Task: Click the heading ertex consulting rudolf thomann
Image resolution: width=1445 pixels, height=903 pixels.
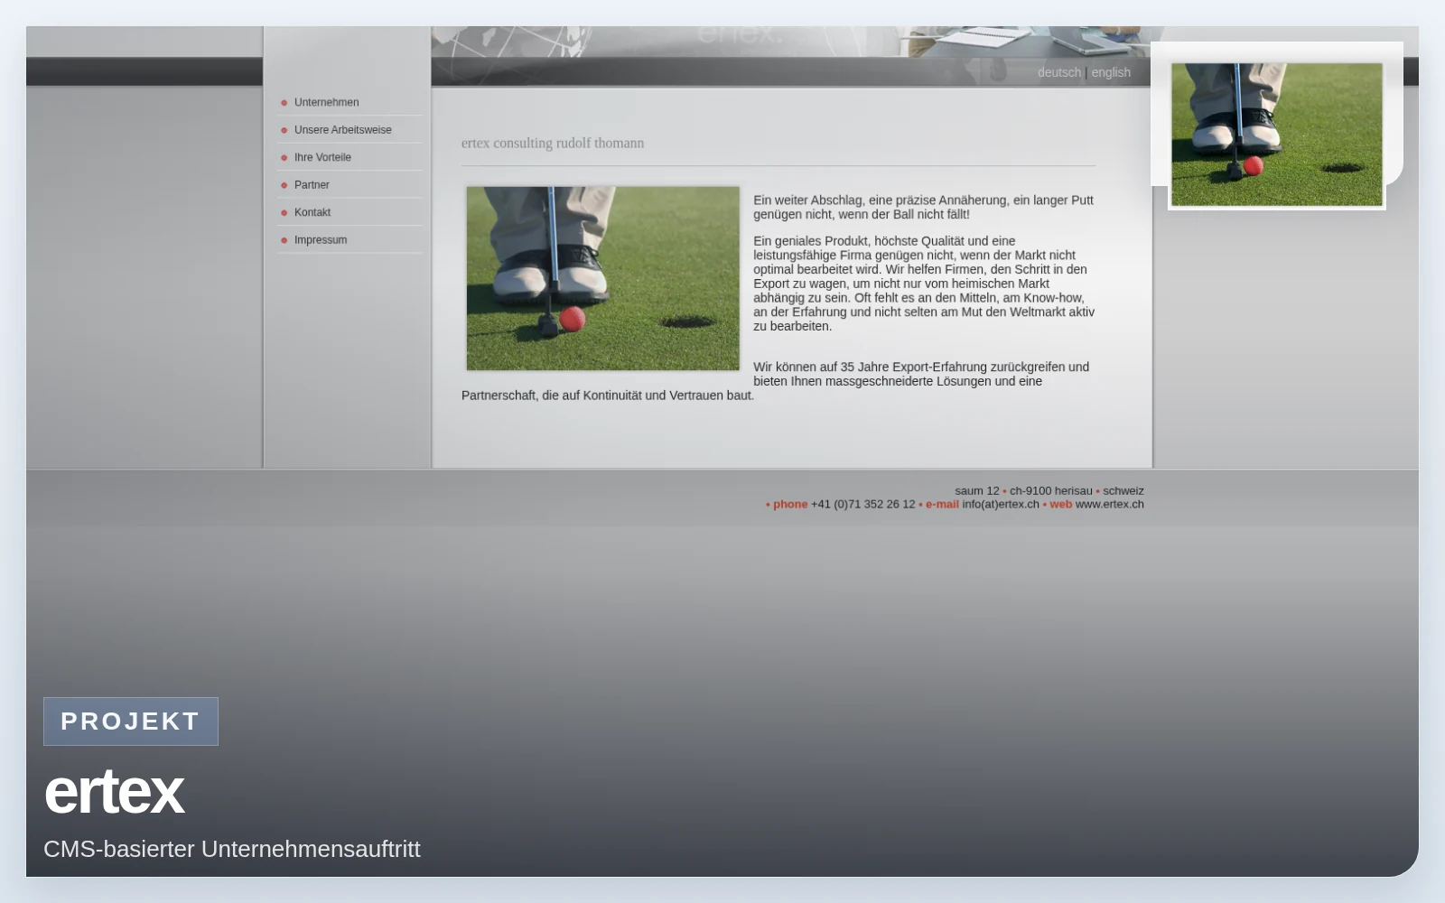Action: coord(553,143)
